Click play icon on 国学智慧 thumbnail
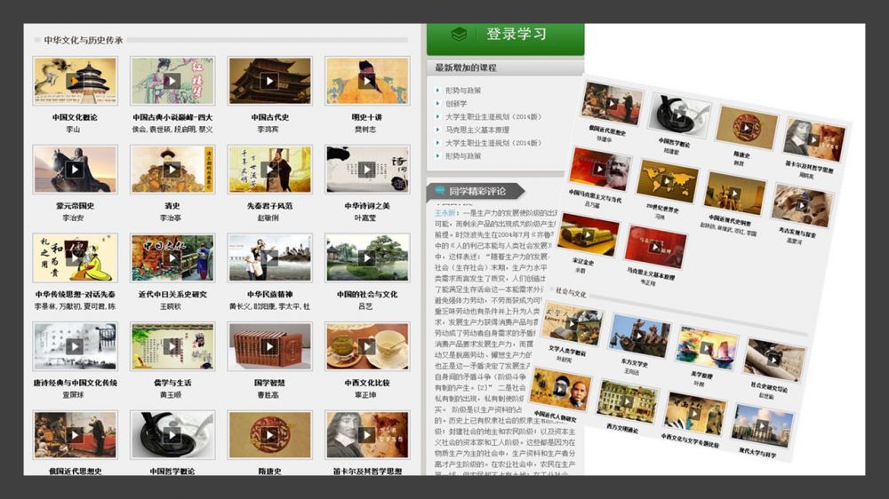The width and height of the screenshot is (889, 499). pyautogui.click(x=269, y=346)
